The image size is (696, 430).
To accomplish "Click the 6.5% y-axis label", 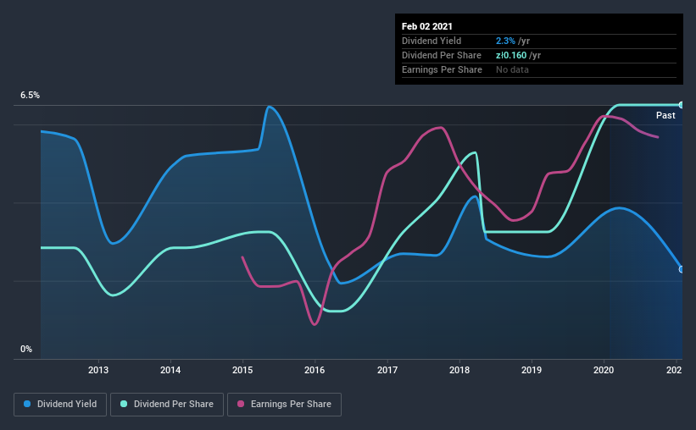I will [x=30, y=96].
